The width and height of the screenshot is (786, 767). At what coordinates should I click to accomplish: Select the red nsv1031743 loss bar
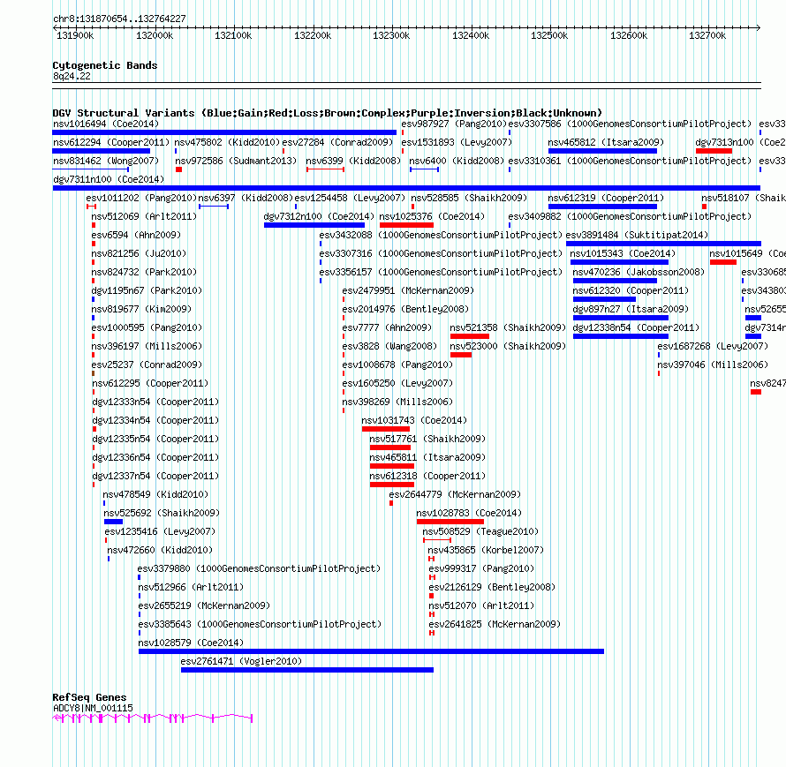coord(386,429)
